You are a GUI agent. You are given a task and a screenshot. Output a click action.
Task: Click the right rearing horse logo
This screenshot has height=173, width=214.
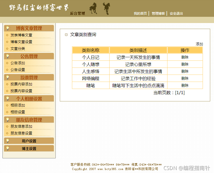tap(106, 8)
